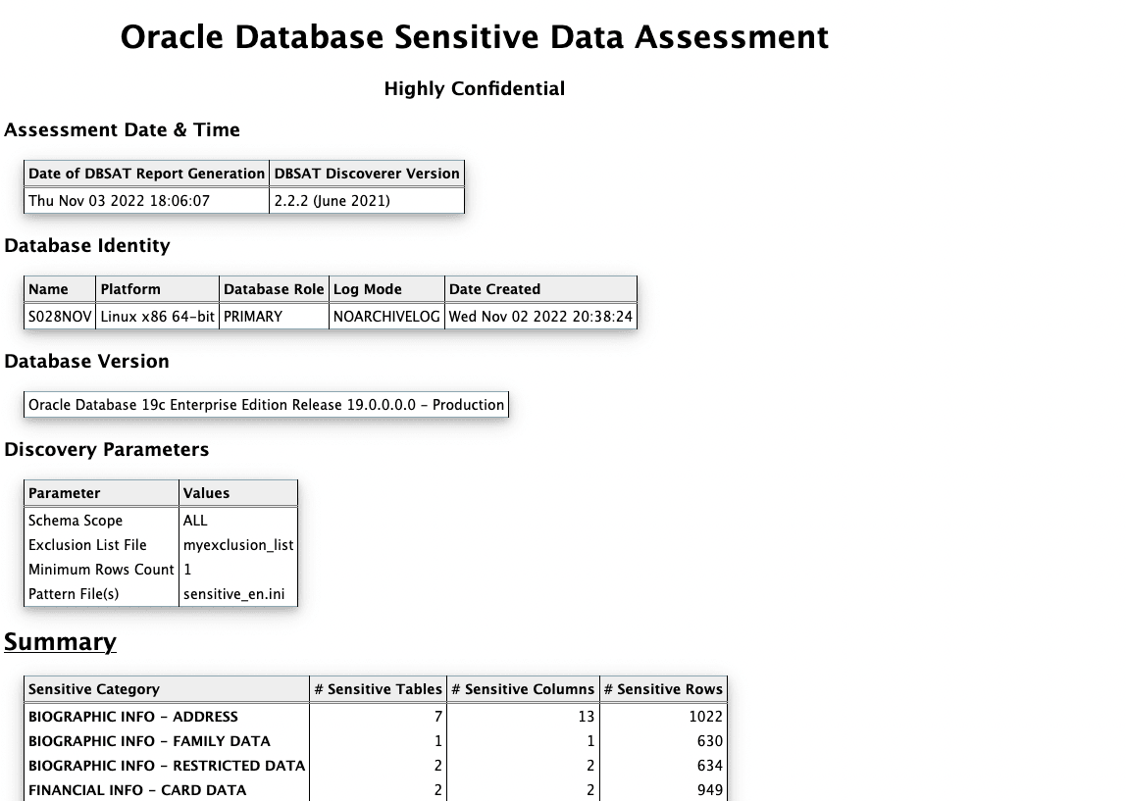Select the myexclusion_list value cell

coord(238,545)
